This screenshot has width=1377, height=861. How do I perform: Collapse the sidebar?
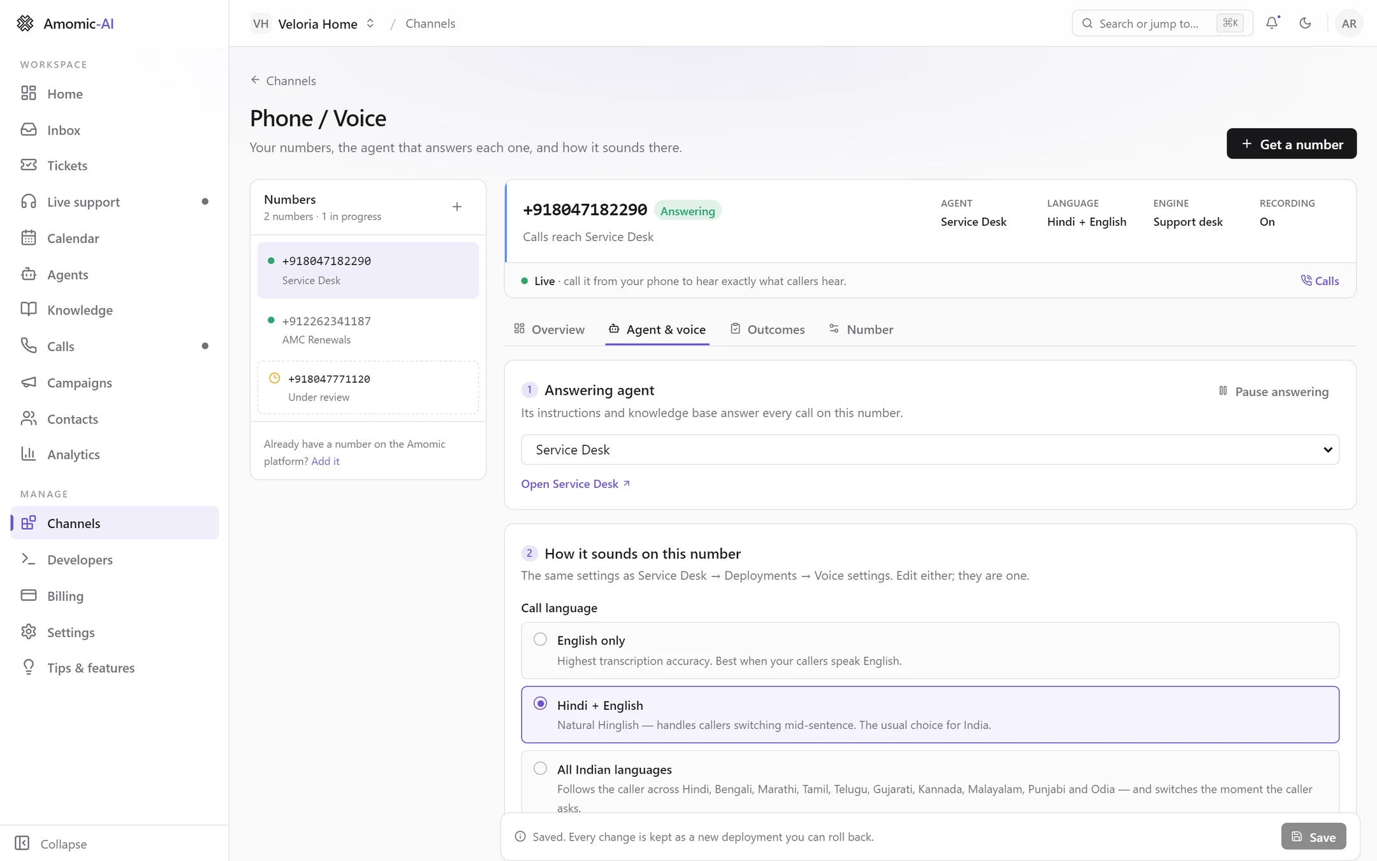coord(51,843)
